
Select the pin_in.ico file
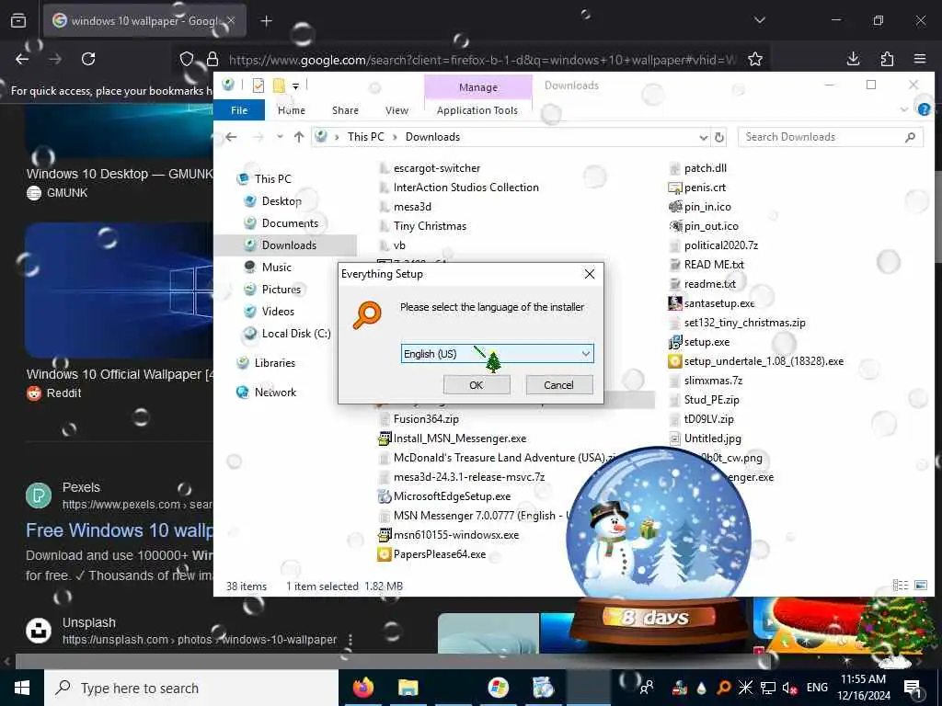(707, 207)
